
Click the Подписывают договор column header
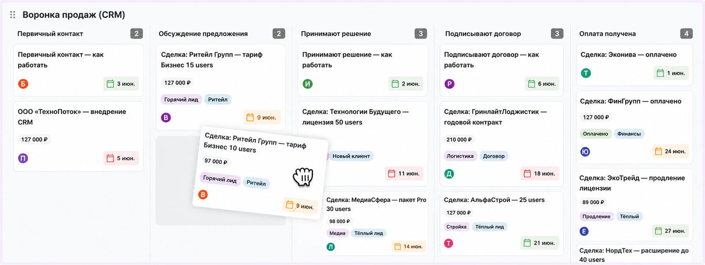[483, 34]
